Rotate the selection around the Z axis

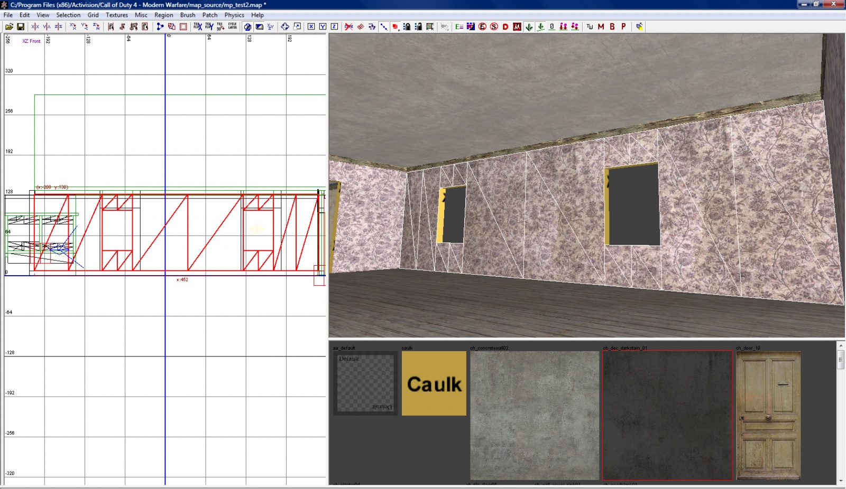tap(96, 26)
